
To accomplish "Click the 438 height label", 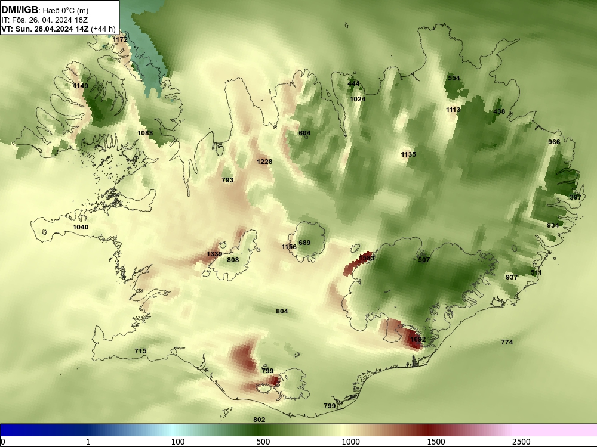I will [499, 111].
